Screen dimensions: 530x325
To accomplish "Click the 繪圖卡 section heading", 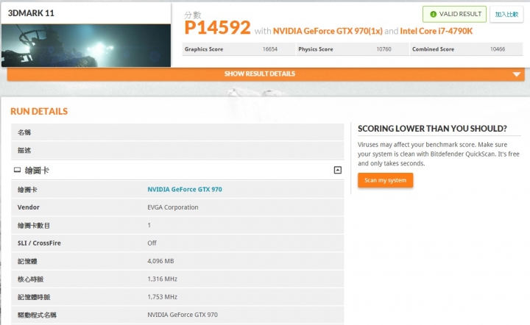I will click(x=37, y=171).
